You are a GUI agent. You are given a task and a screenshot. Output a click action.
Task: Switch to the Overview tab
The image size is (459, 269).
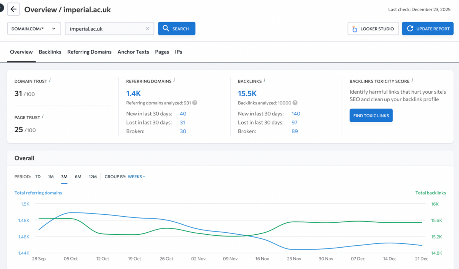21,52
